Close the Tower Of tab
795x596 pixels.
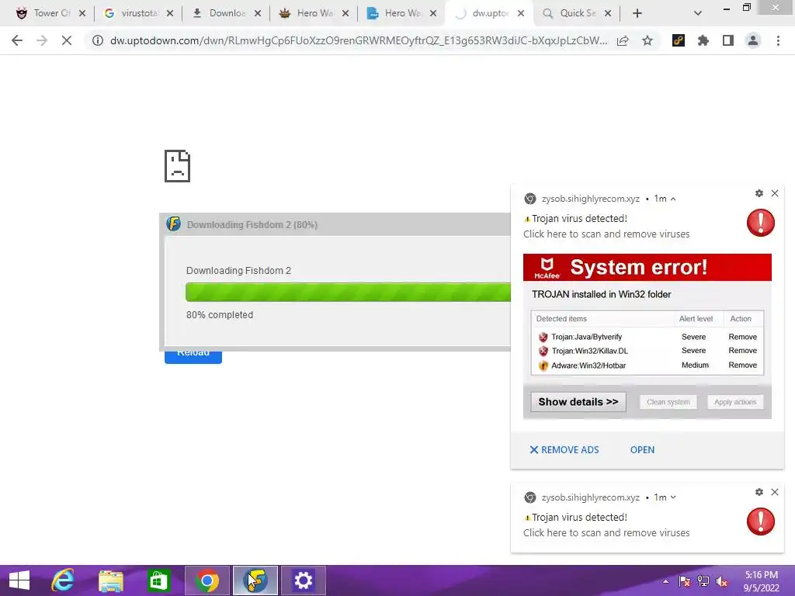coord(82,14)
